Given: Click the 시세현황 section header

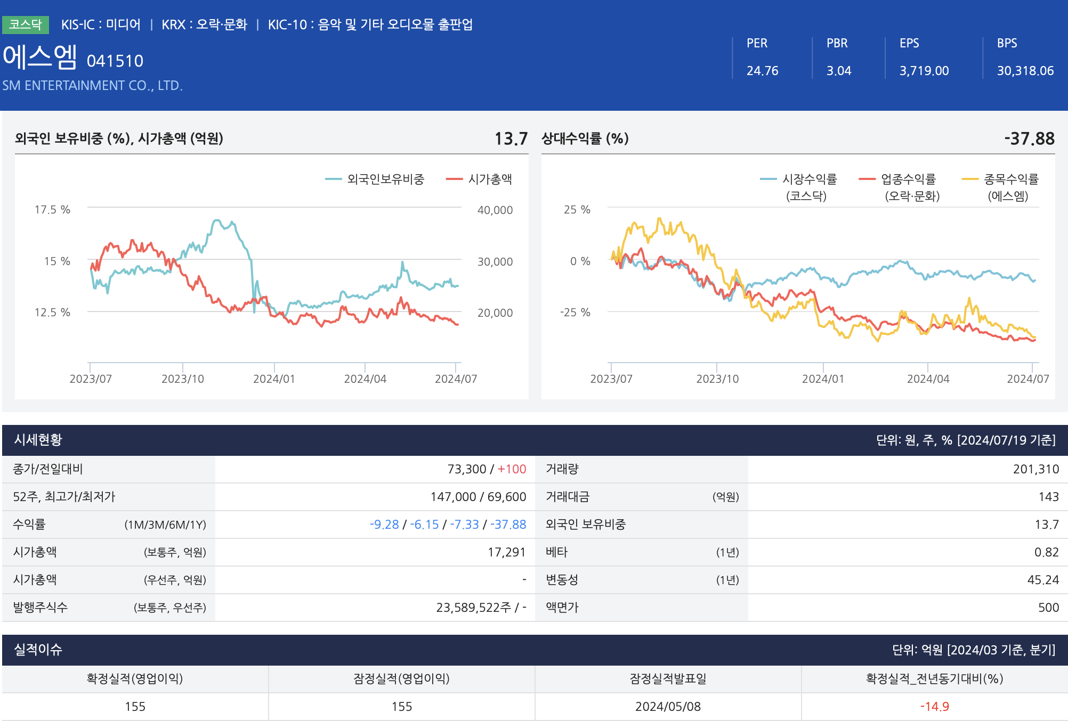Looking at the screenshot, I should pyautogui.click(x=38, y=440).
